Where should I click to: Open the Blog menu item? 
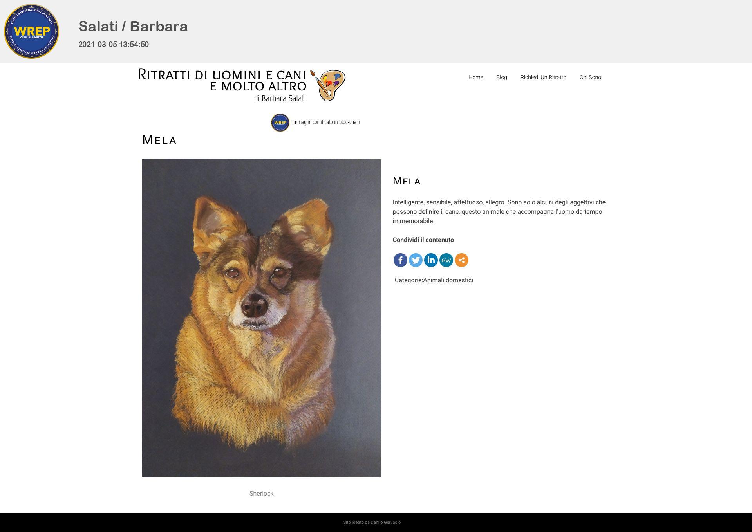click(x=502, y=77)
